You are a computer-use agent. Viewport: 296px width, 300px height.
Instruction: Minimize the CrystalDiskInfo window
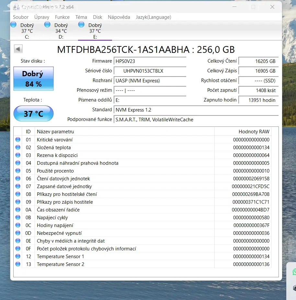tap(234, 7)
